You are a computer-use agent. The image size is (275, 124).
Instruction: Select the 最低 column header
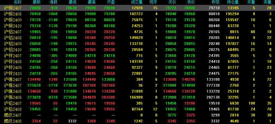click(x=73, y=2)
